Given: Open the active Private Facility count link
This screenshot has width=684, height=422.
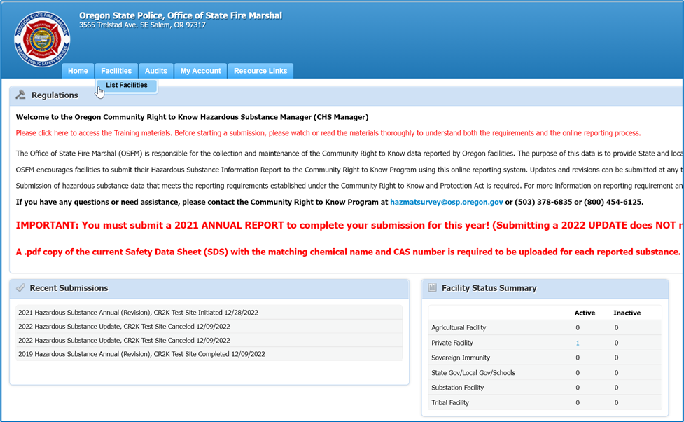Looking at the screenshot, I should point(578,343).
